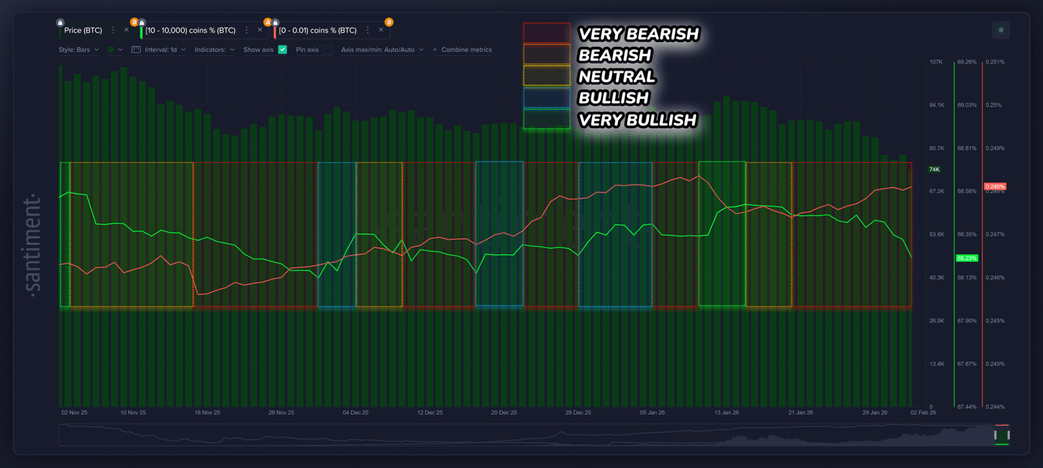Open the Price (BTC) three-dot options menu

113,30
